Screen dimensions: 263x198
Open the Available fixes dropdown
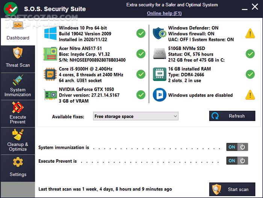(x=136, y=116)
